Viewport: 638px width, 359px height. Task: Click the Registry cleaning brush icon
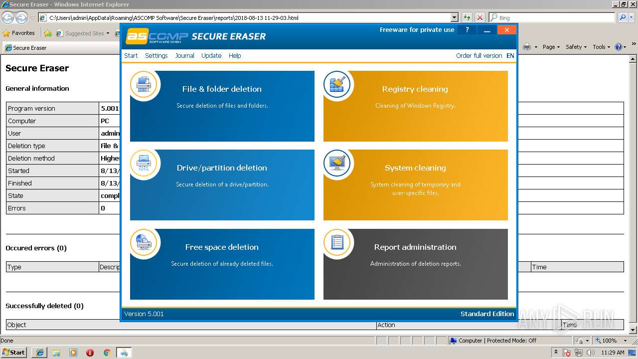coord(337,85)
